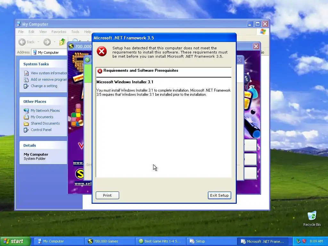
Task: Click the My Network Places icon
Action: tap(26, 111)
